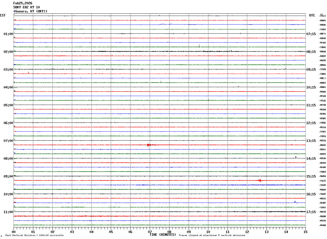
Task: Click minute tick label 12
Action: point(247,232)
